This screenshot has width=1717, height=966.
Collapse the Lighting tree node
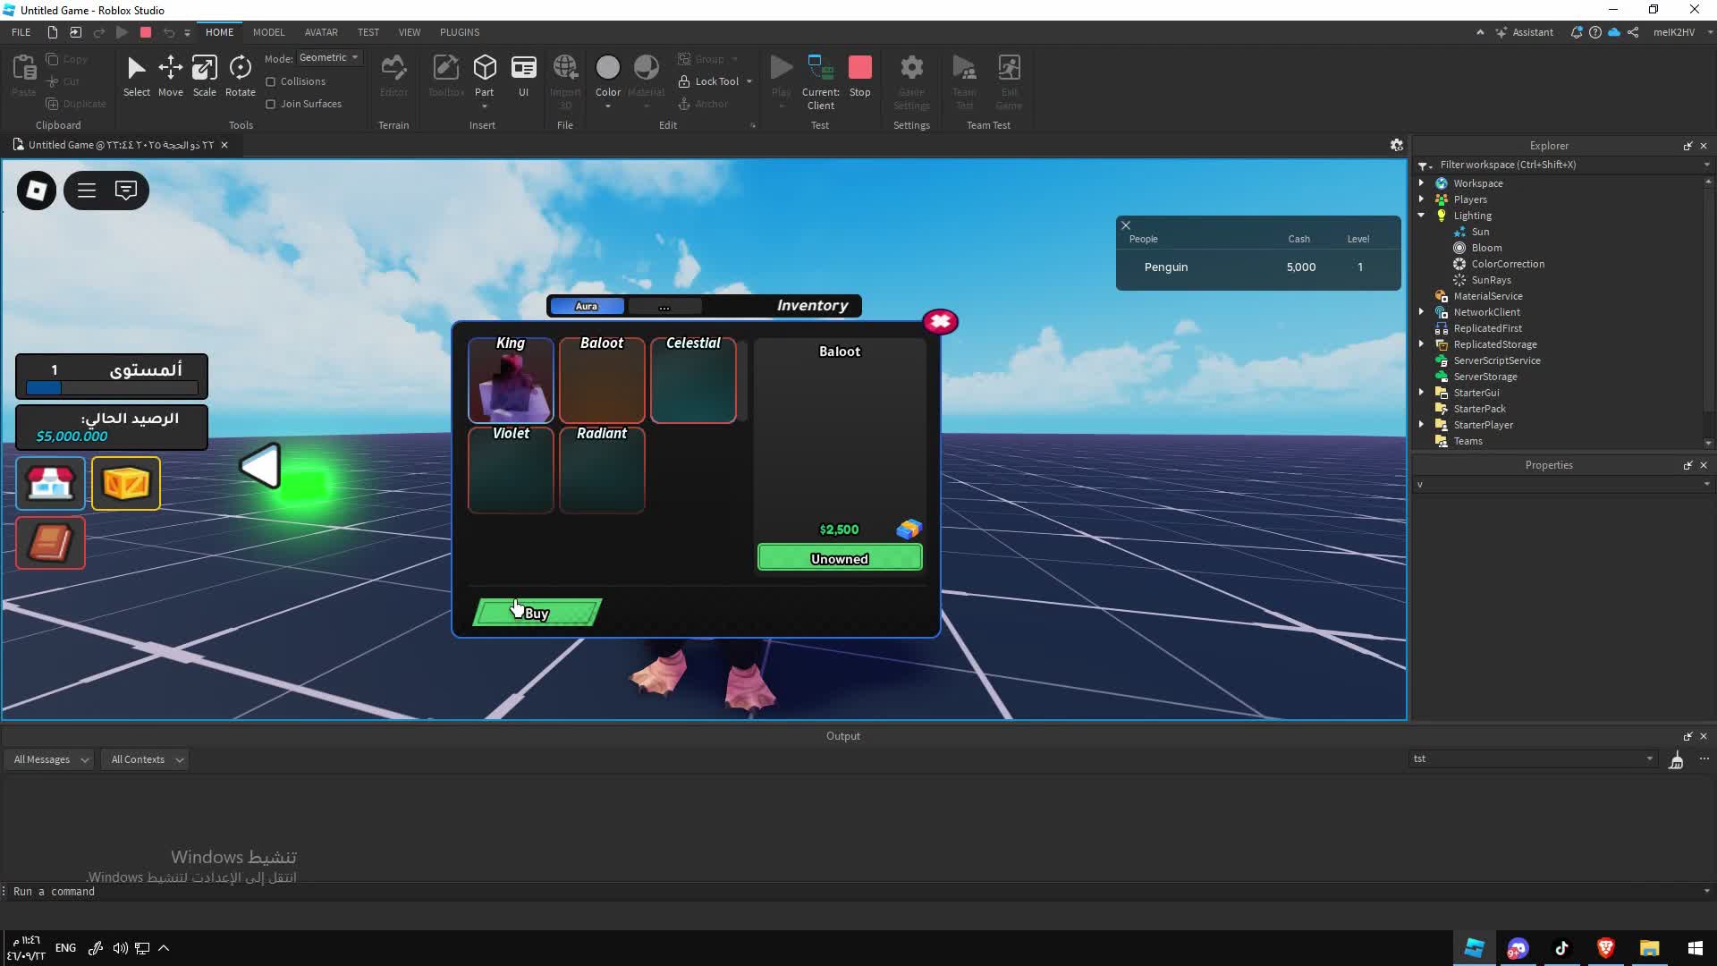(x=1421, y=216)
